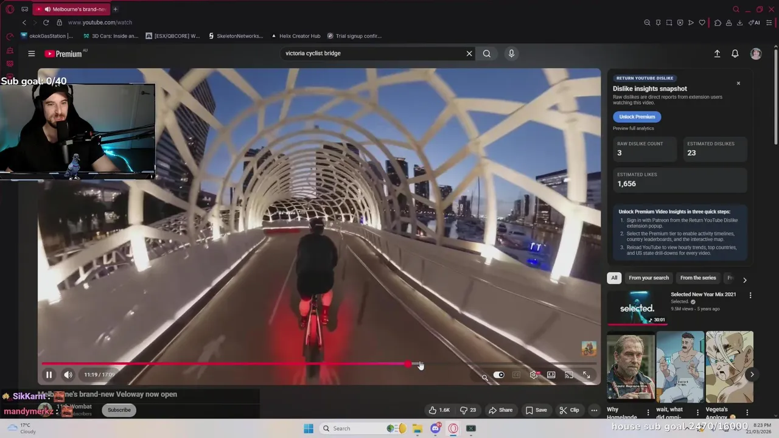Open Preview full analytics link
Screen dimensions: 779x438
[x=634, y=128]
